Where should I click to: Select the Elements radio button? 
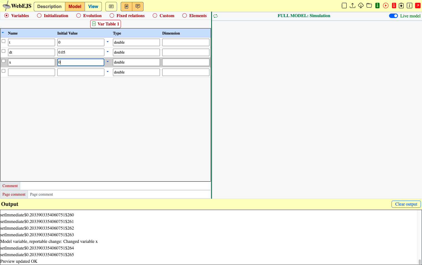pos(185,16)
